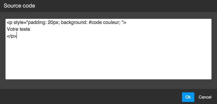Click the letter p inside the </p> tag
The image size is (217, 104).
pos(12,36)
